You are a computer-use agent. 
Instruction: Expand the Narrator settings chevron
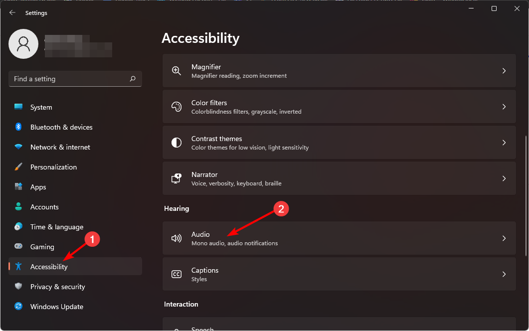[x=504, y=178]
